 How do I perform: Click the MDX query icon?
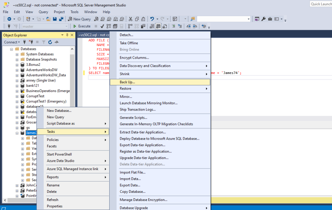coord(103,19)
